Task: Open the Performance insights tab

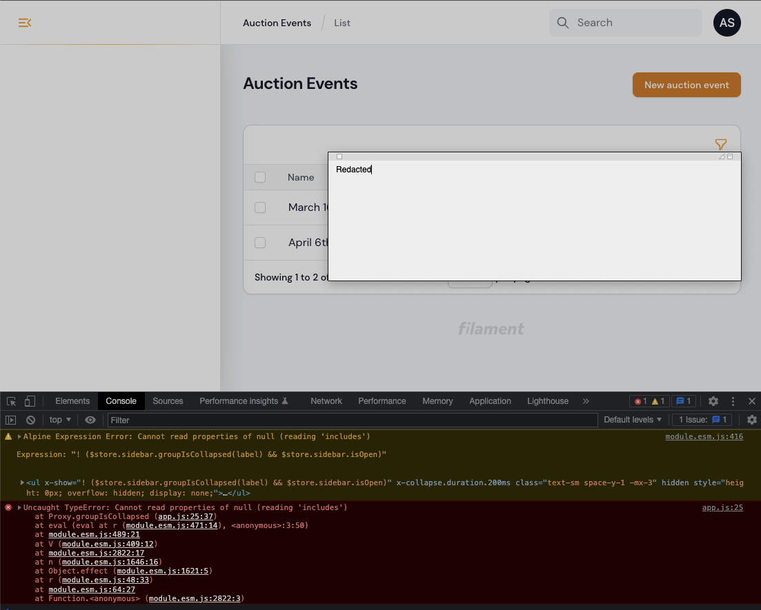Action: point(244,401)
